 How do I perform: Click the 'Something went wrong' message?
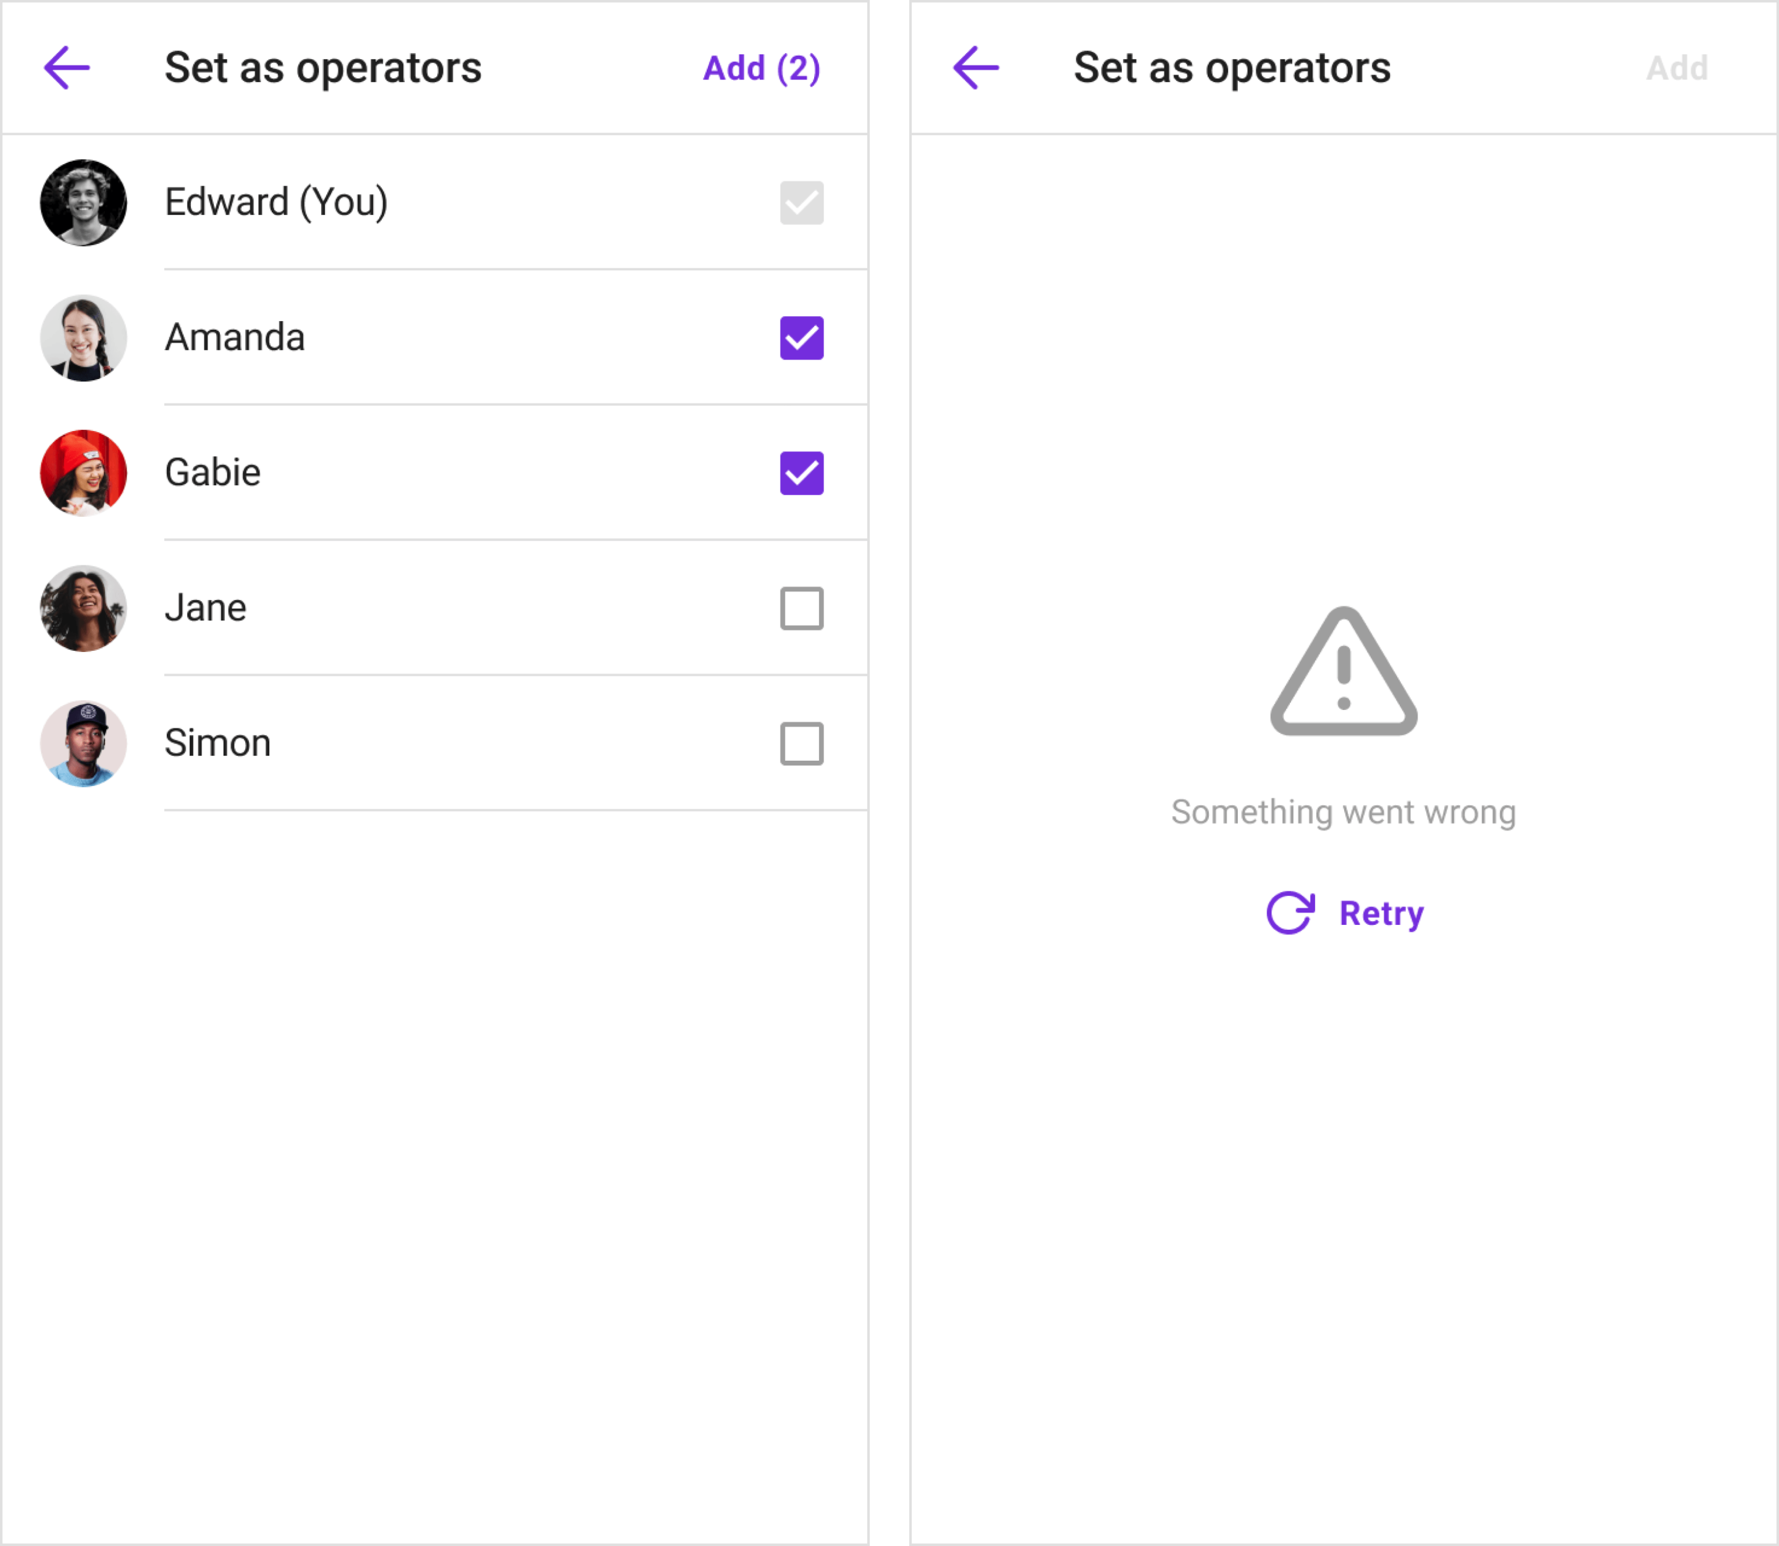pyautogui.click(x=1343, y=813)
